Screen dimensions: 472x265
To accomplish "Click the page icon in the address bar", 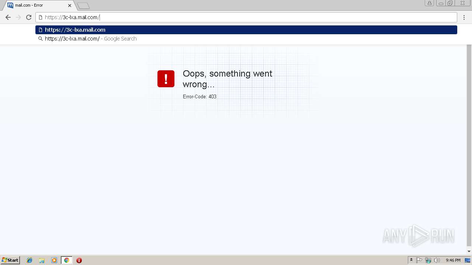I will point(41,17).
